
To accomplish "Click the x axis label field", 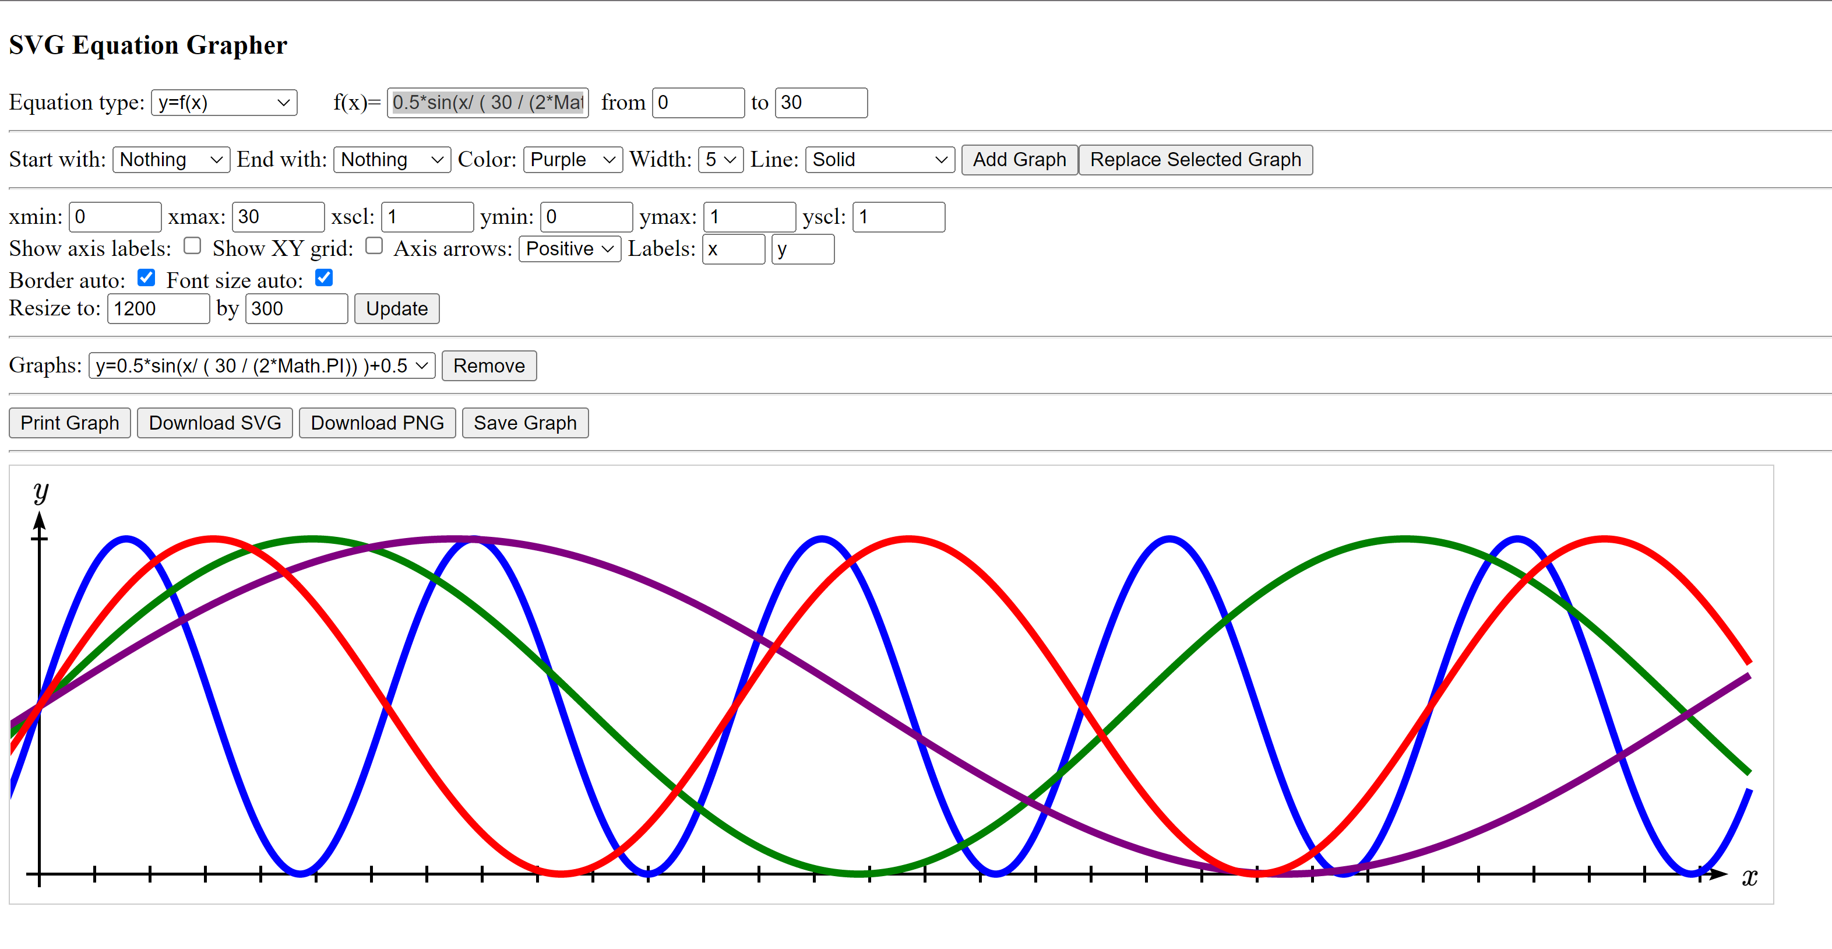I will click(x=734, y=249).
